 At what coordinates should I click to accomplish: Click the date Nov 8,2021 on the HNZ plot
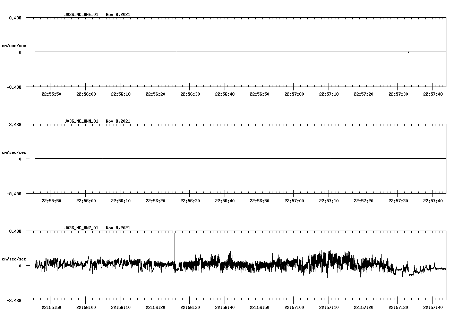[x=118, y=228]
